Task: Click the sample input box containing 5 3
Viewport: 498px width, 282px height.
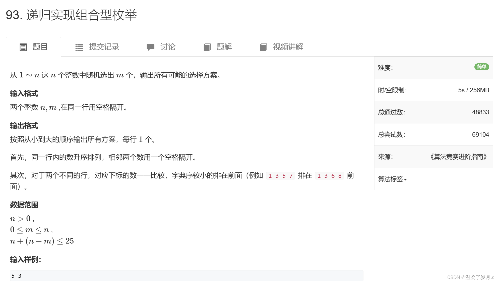Action: (x=186, y=276)
